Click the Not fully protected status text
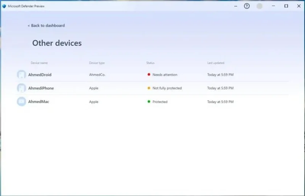This screenshot has height=196, width=305. click(167, 88)
